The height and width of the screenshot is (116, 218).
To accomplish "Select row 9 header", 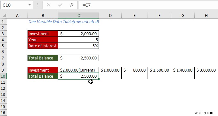I will point(3,70).
